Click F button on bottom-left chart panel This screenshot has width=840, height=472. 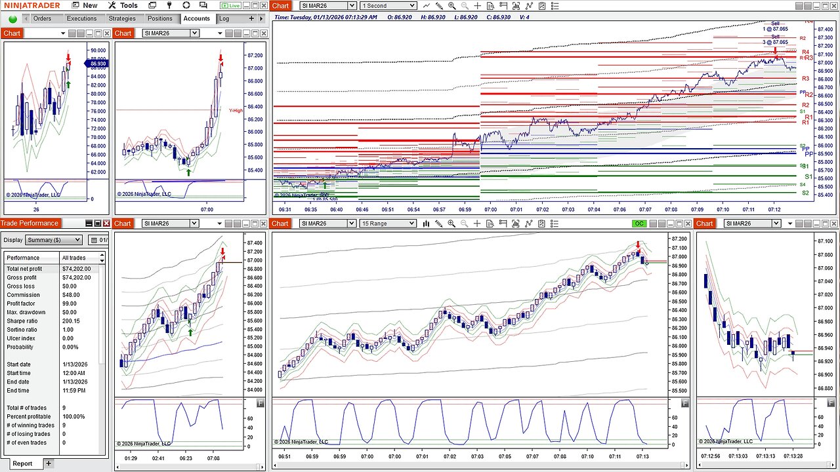pos(260,403)
